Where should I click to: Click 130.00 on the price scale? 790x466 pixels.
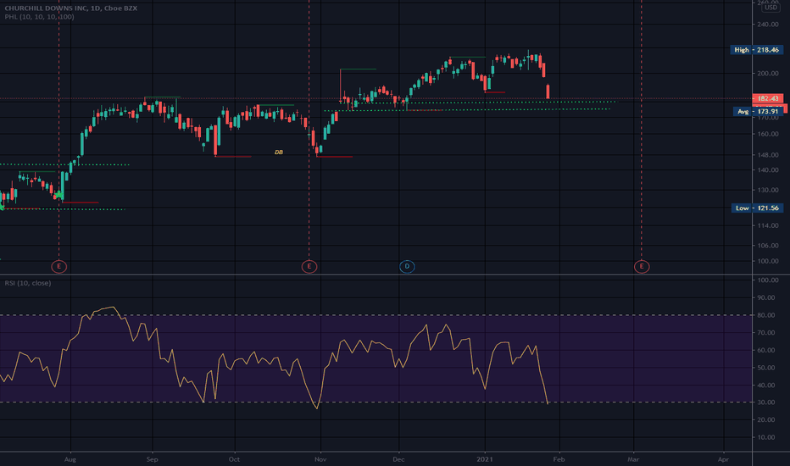tap(767, 191)
